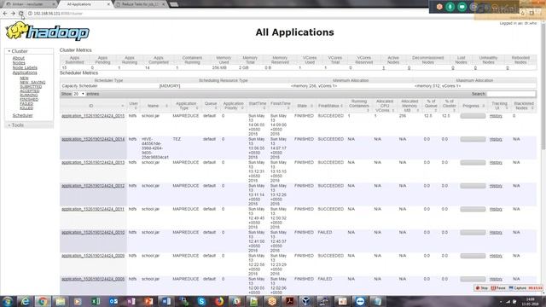The image size is (546, 307).
Task: Click the progress bar of application _0015
Action: (473, 116)
